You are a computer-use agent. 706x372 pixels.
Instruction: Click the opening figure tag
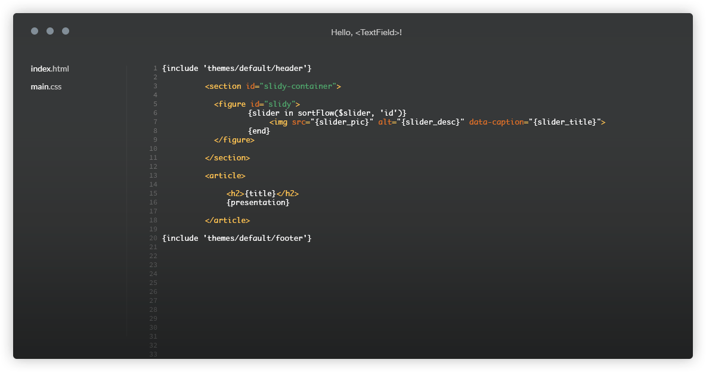[230, 104]
